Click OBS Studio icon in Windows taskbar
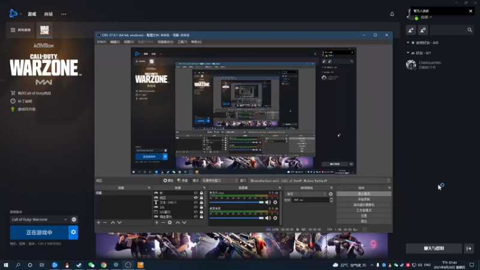This screenshot has width=480, height=270. point(128,265)
